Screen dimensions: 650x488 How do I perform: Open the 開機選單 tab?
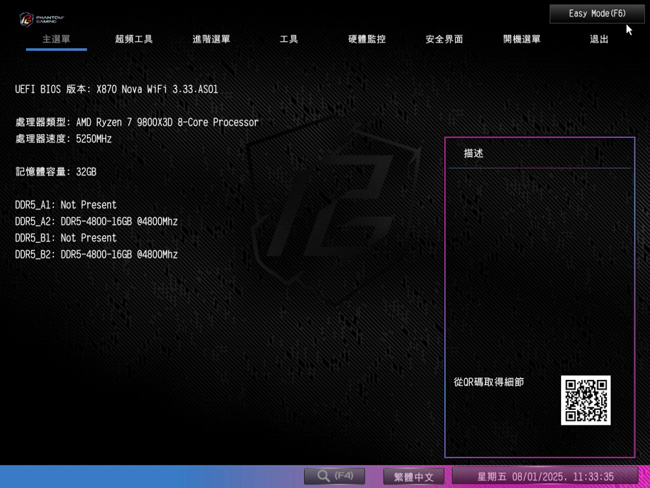pos(521,39)
